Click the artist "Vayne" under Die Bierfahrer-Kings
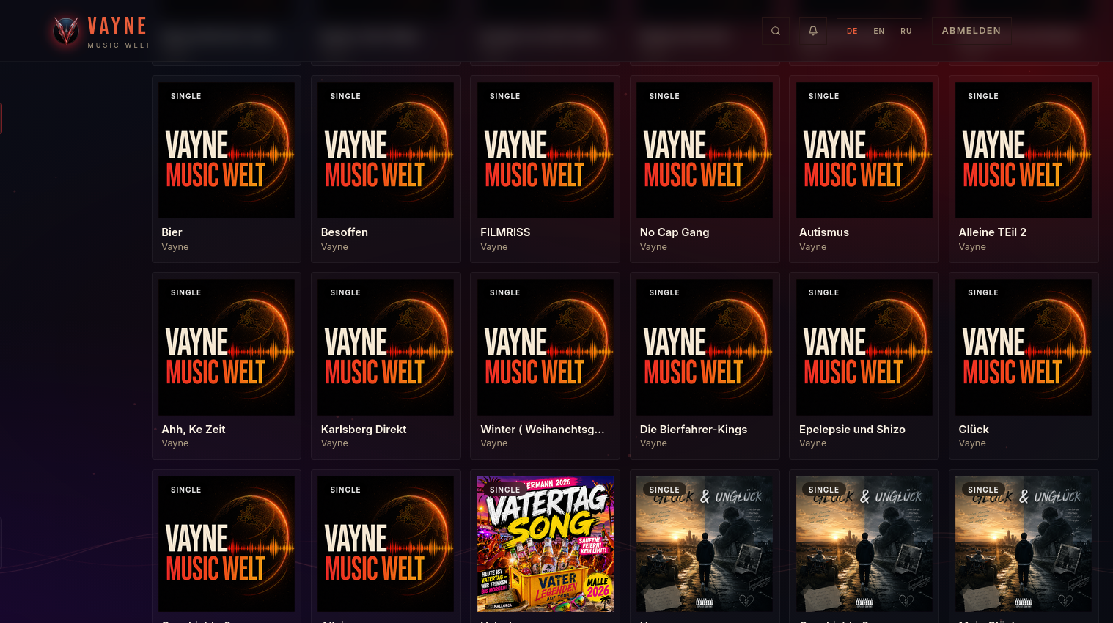Image resolution: width=1113 pixels, height=623 pixels. pos(653,443)
